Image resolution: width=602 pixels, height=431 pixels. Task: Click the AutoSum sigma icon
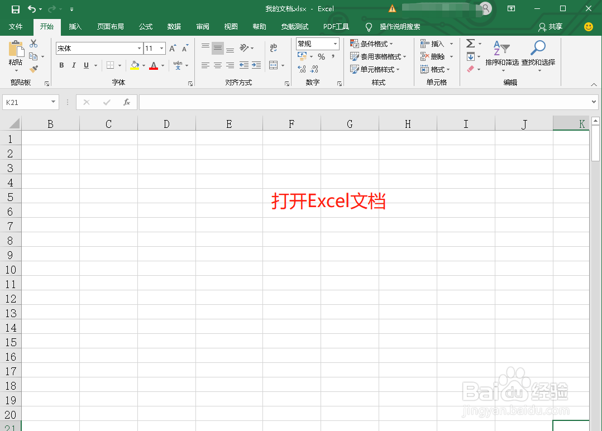coord(470,44)
